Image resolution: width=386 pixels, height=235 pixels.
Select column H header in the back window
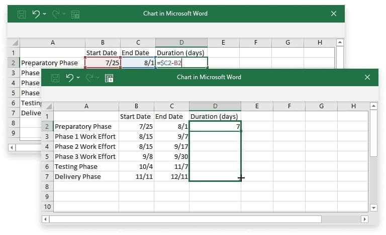320,43
